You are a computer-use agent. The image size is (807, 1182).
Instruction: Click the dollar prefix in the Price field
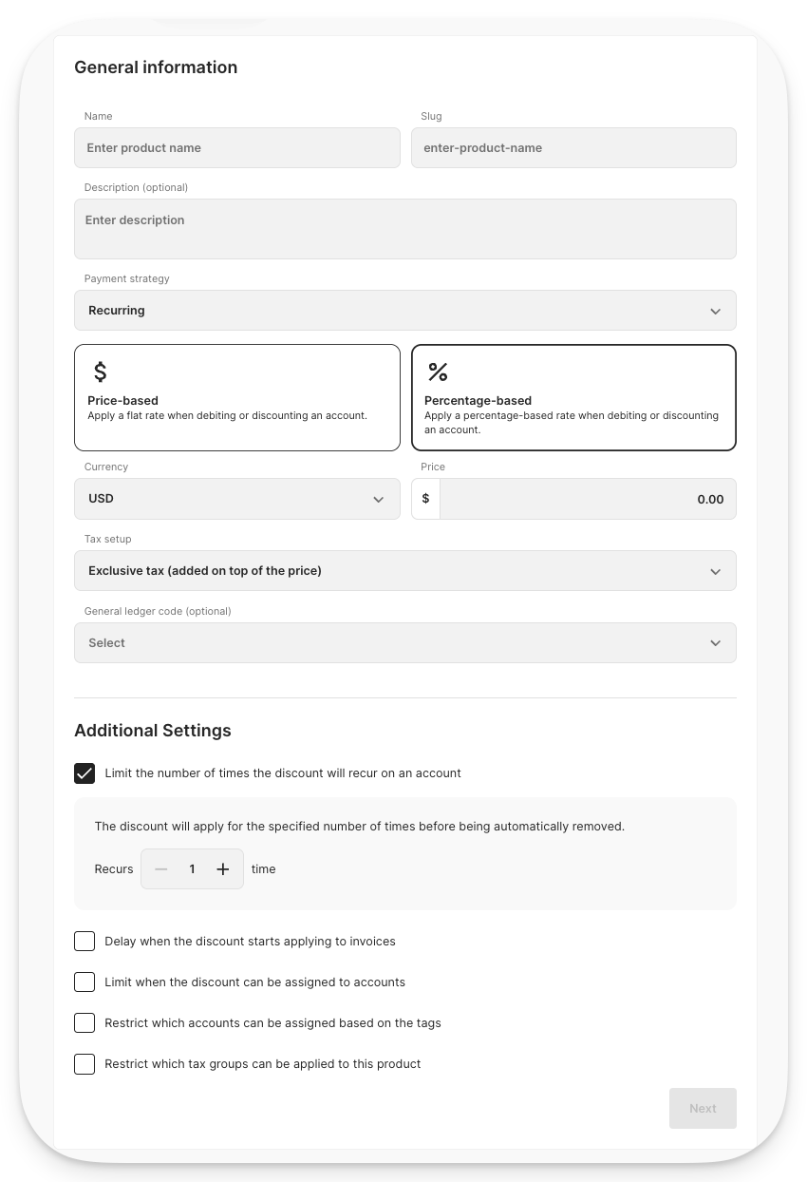425,498
